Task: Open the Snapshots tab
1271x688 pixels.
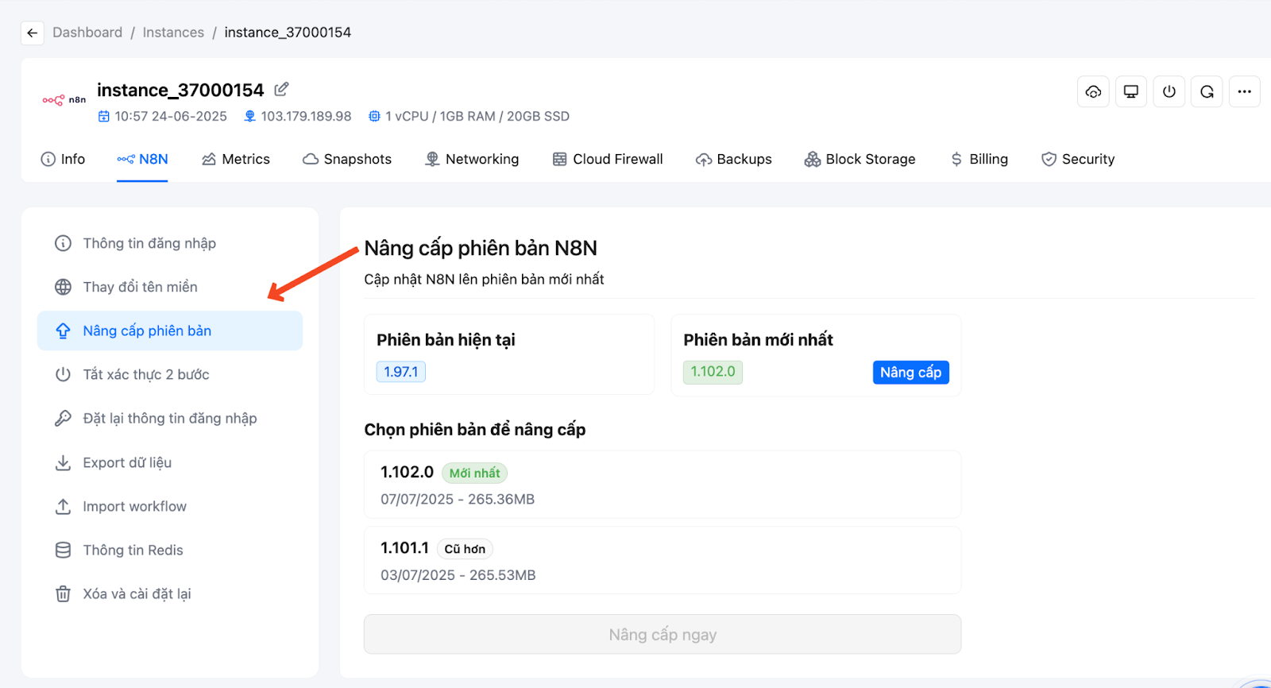Action: (347, 159)
